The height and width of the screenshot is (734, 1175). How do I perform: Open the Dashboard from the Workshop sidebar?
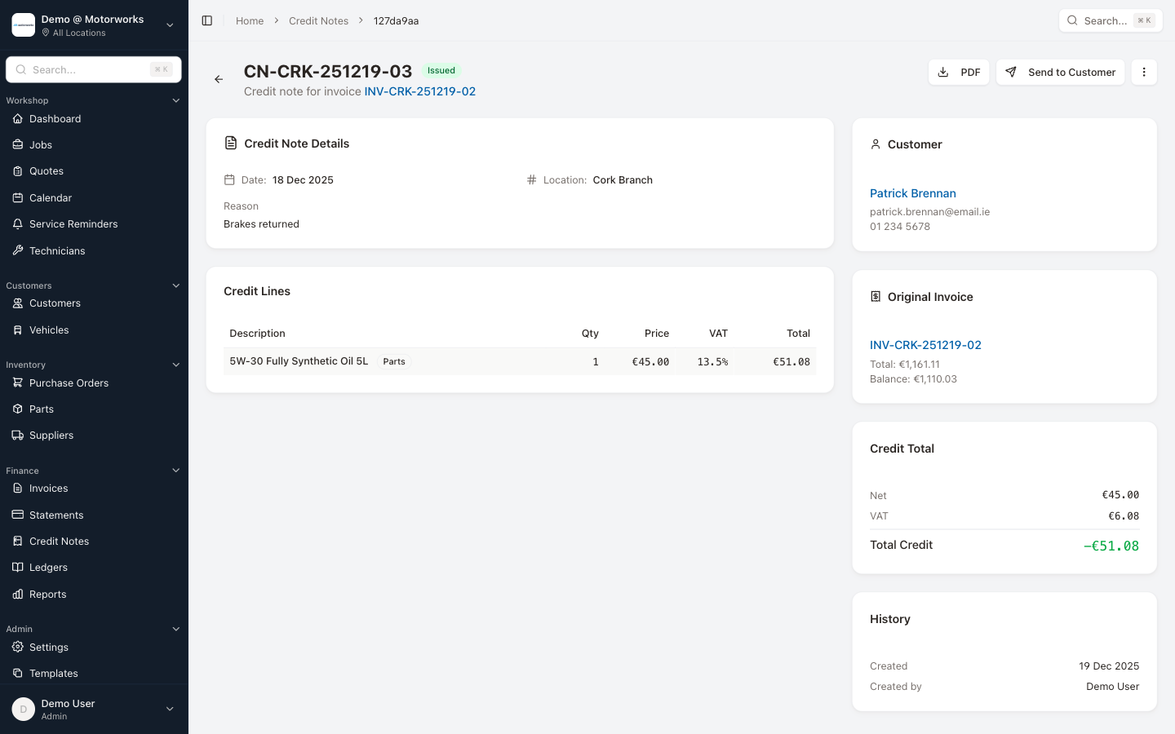55,118
